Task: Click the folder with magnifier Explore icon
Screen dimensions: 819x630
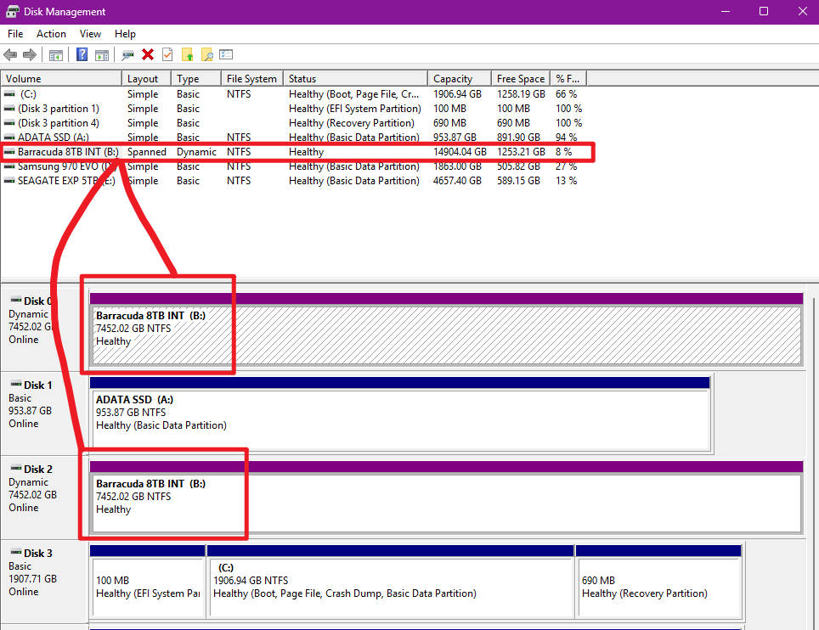Action: (206, 54)
